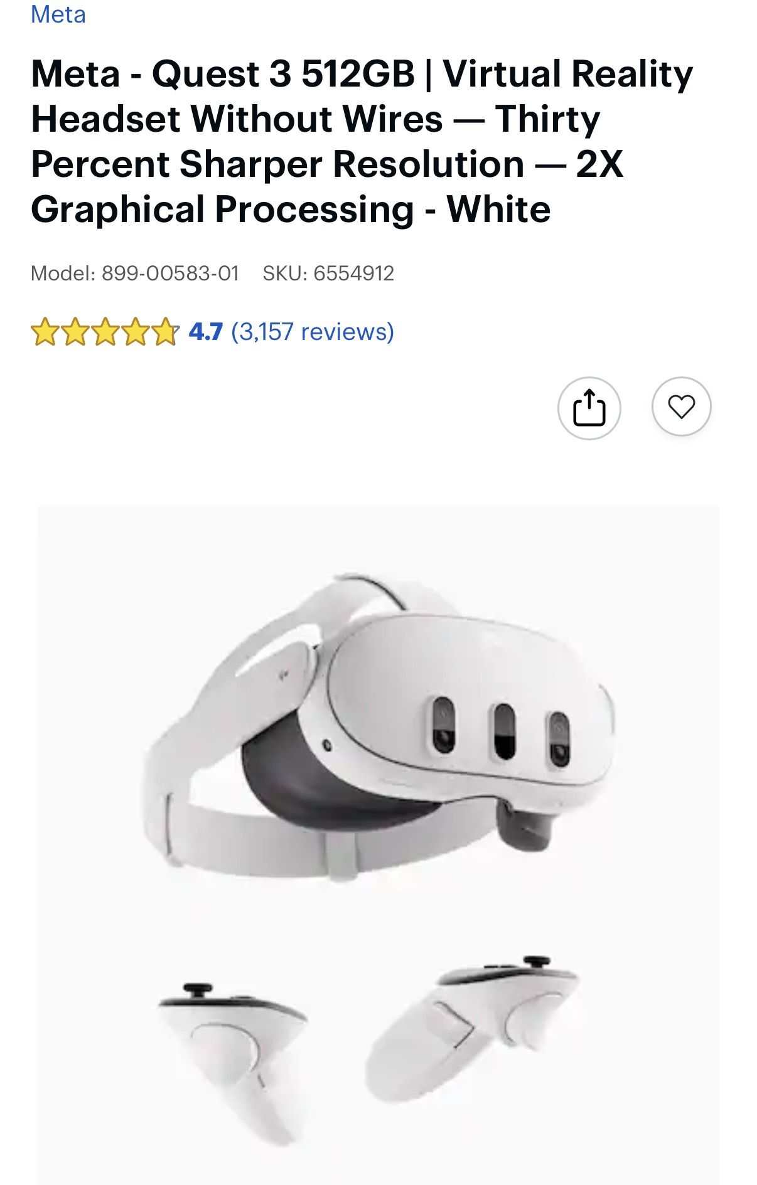This screenshot has height=1185, width=757.
Task: Save product with the heart icon
Action: (681, 407)
